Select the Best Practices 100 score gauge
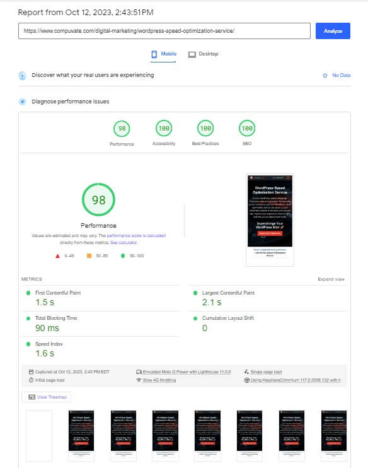This screenshot has height=468, width=368. click(x=205, y=128)
